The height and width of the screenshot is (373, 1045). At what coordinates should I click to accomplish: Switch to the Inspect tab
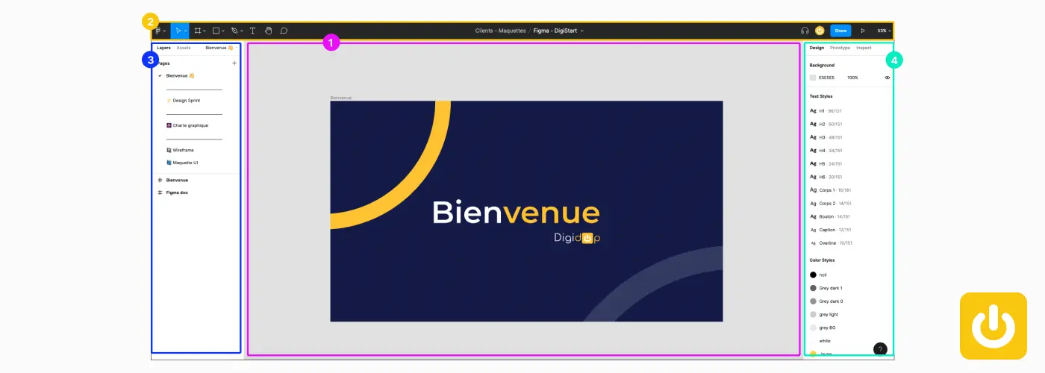[864, 48]
